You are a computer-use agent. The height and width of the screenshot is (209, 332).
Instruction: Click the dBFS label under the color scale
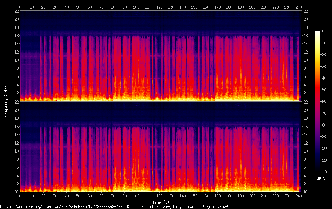(x=320, y=178)
